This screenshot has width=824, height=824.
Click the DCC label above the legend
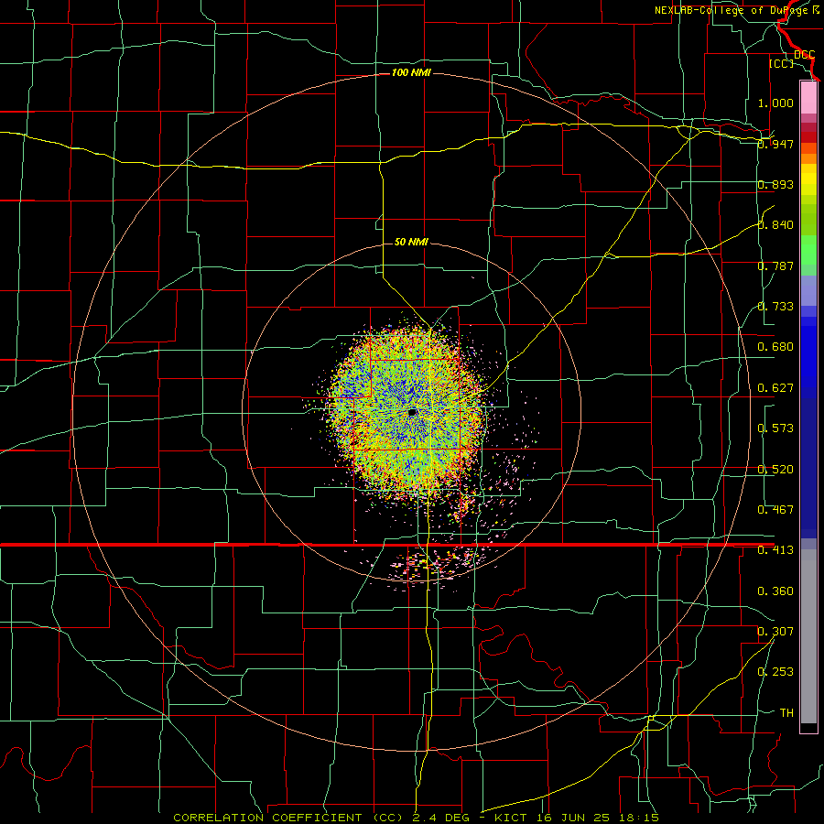(x=805, y=55)
